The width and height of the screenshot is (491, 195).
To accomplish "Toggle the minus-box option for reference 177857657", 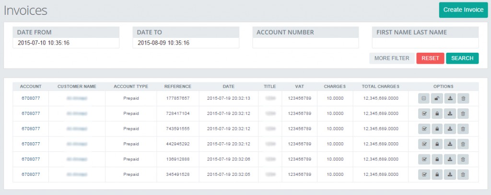I will [x=424, y=98].
